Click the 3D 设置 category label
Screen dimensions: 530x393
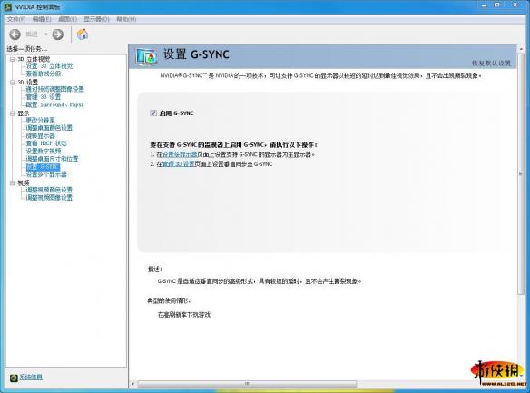click(28, 82)
